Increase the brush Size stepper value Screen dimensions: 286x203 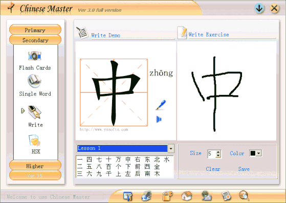[x=218, y=152]
